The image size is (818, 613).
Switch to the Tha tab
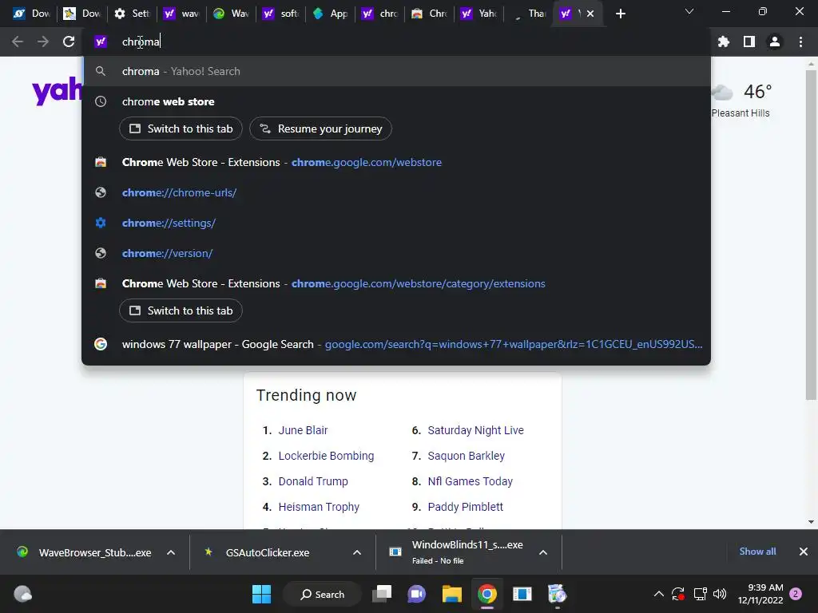(x=529, y=14)
